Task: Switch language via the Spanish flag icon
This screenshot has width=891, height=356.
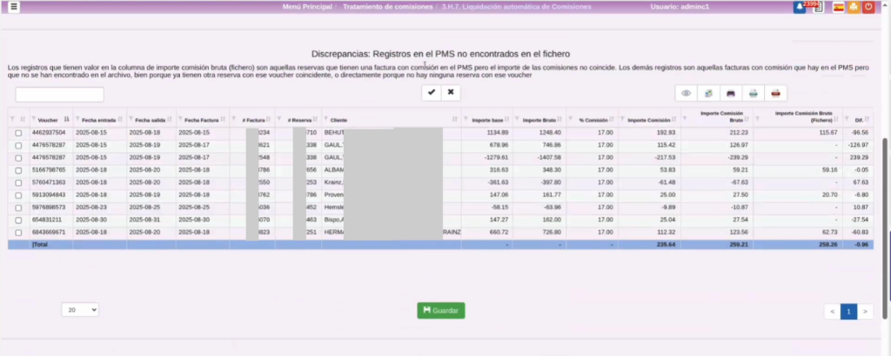Action: pos(839,7)
